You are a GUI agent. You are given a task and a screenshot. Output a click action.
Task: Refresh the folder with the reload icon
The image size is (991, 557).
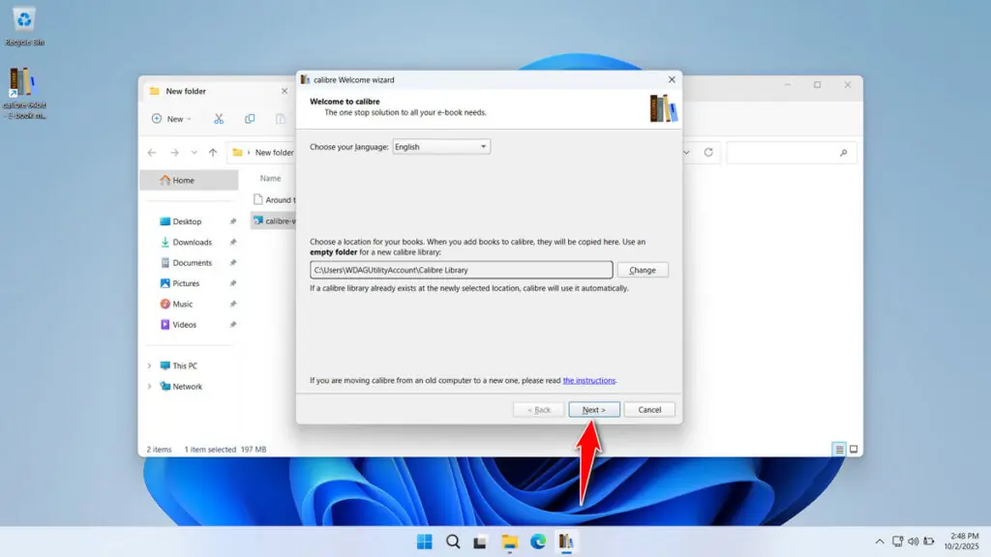click(x=708, y=153)
